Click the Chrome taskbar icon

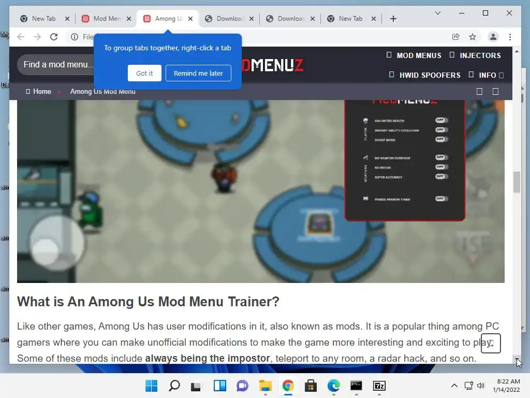coord(288,386)
